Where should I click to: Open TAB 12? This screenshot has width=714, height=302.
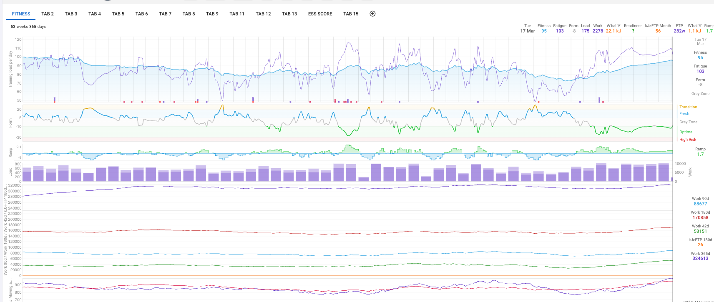point(263,14)
